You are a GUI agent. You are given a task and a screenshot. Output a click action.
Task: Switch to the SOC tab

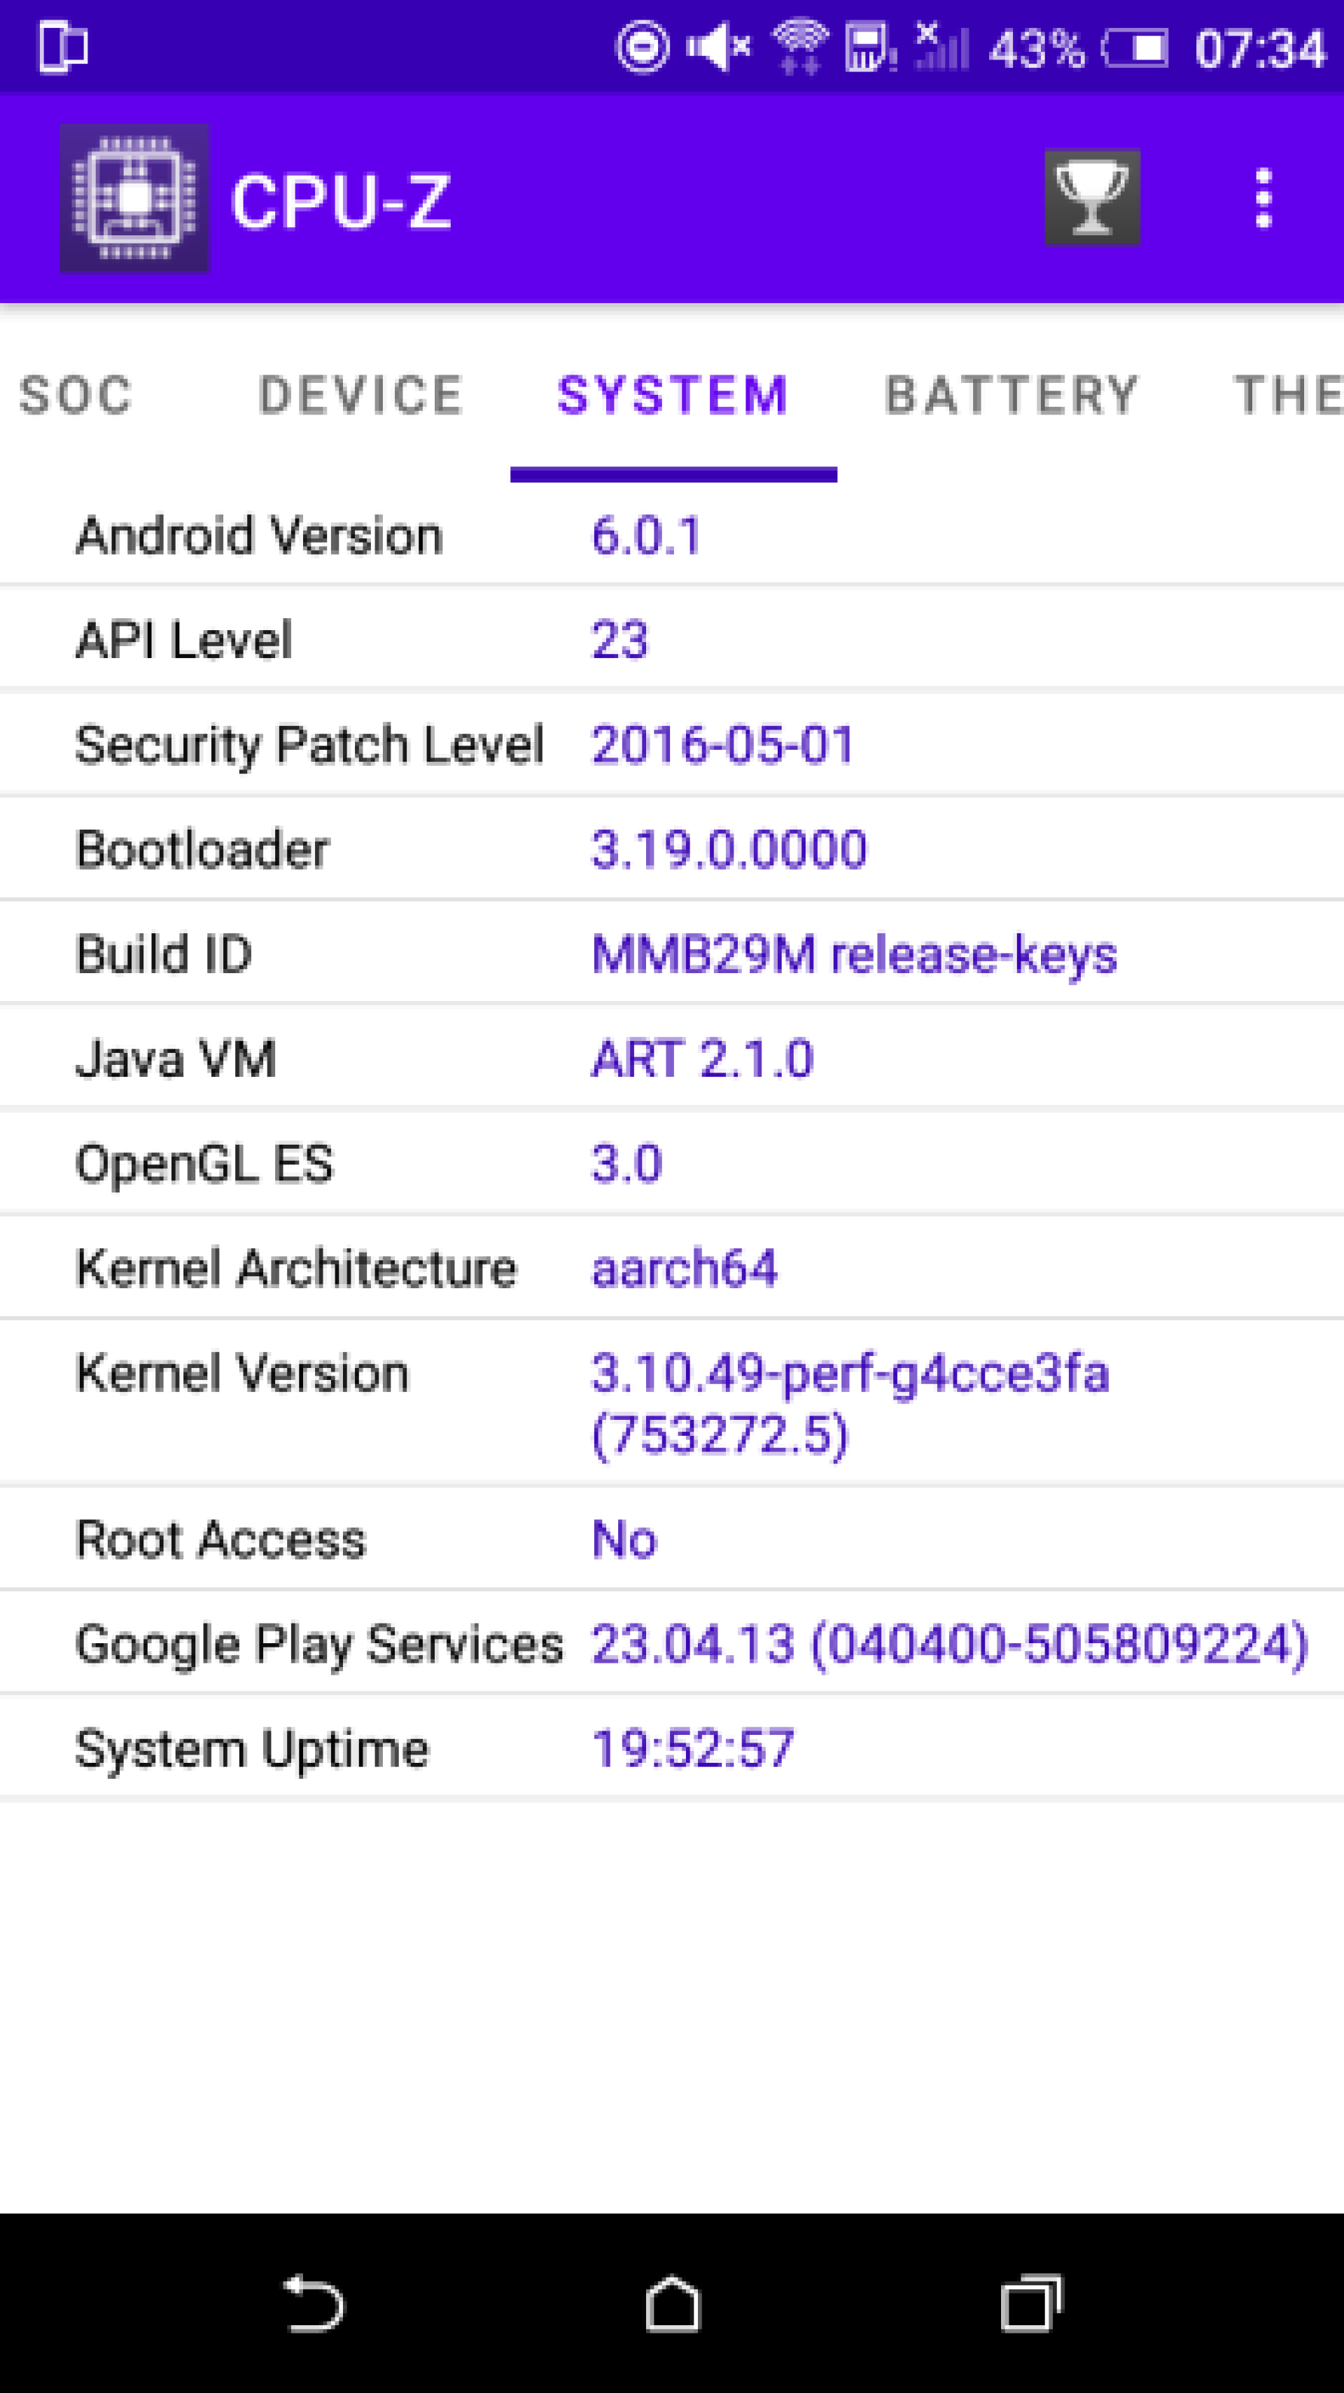(x=76, y=395)
